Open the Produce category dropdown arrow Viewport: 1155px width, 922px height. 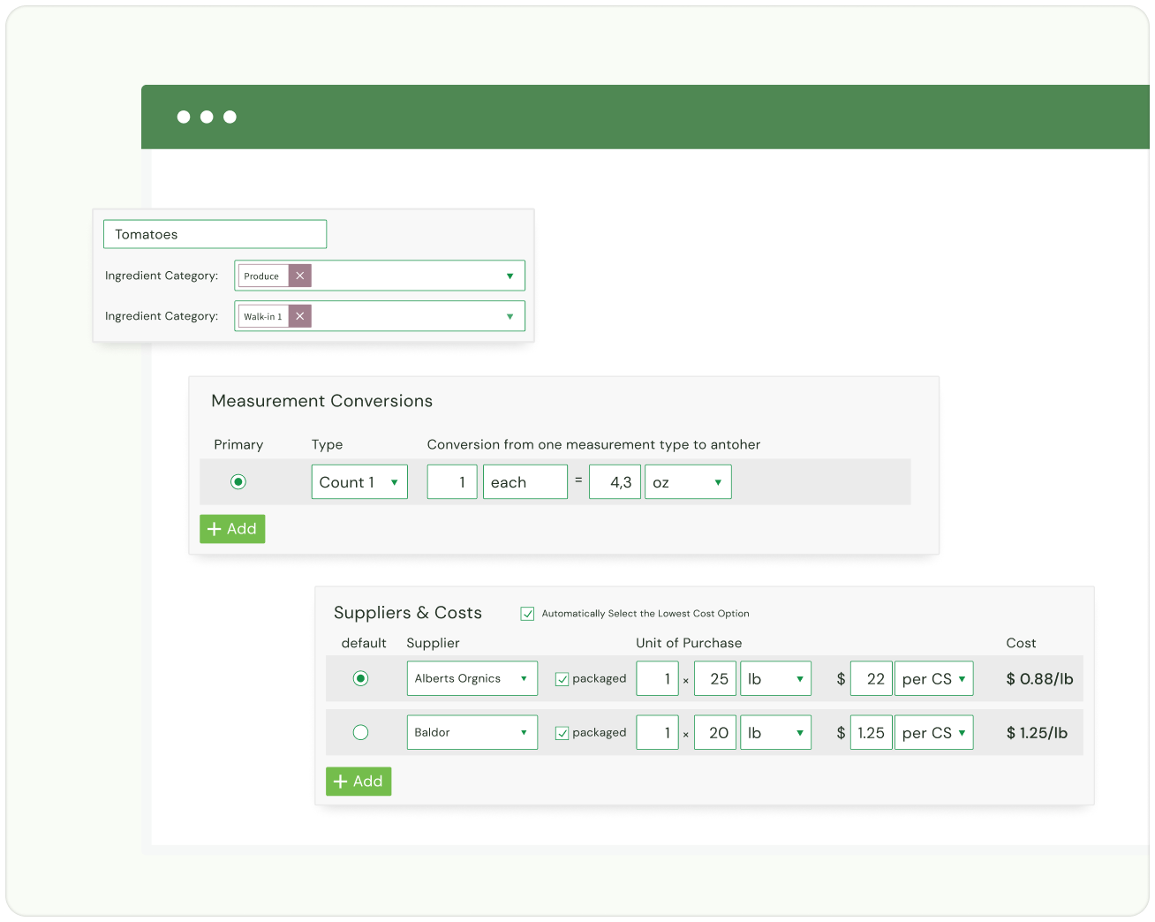pos(510,276)
